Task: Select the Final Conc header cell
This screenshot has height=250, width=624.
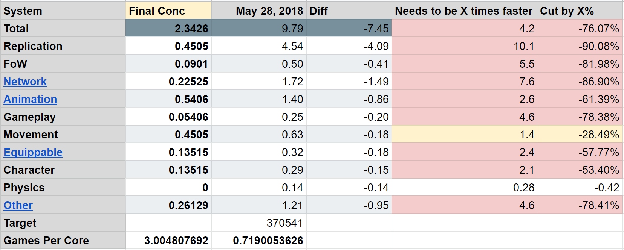Action: click(168, 11)
